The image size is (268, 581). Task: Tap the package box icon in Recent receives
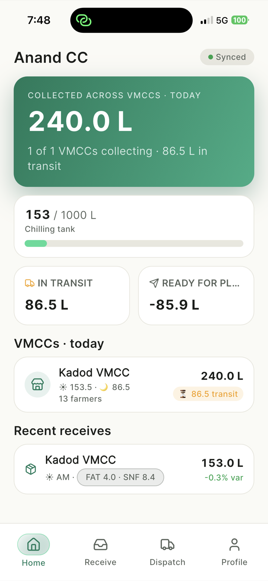31,469
